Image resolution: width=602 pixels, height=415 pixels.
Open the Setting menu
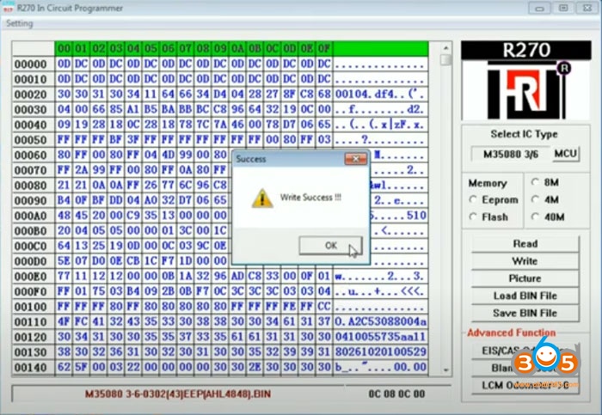pos(20,24)
